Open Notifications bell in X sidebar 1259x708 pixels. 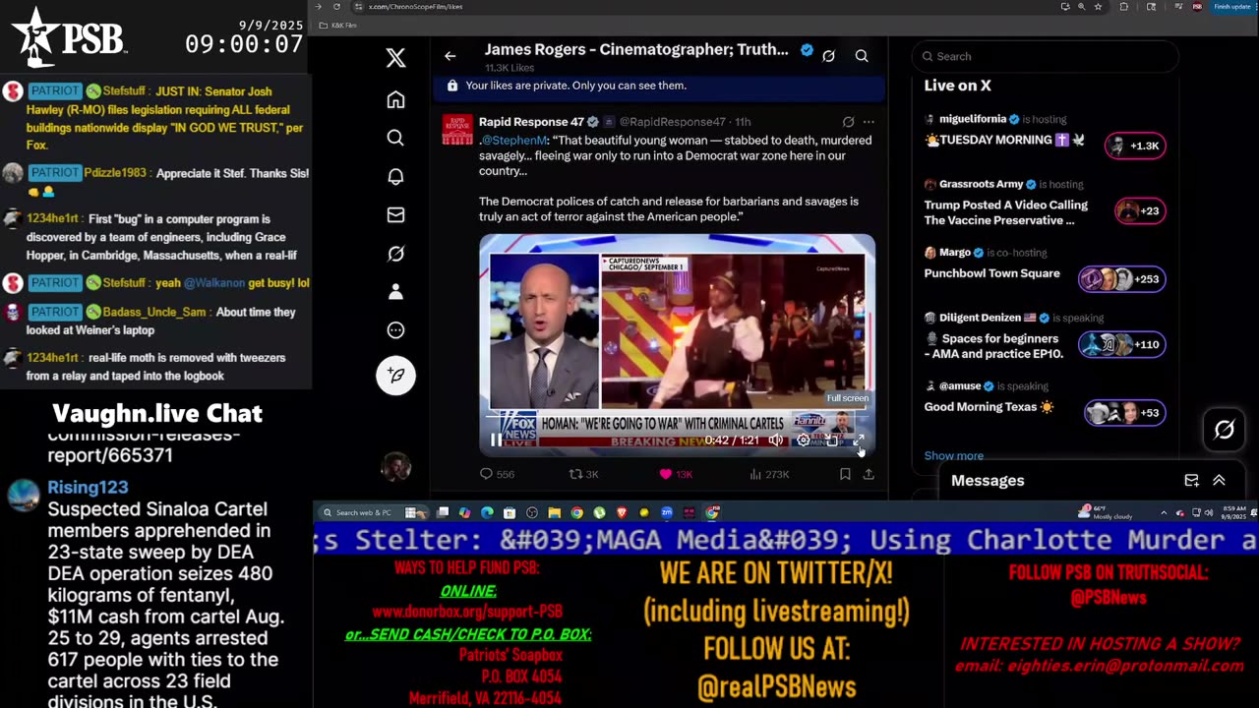click(x=395, y=176)
